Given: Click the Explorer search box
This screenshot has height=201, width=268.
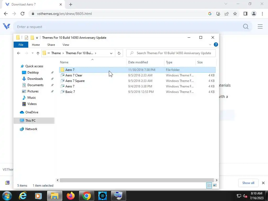Looking at the screenshot, I should [171, 53].
